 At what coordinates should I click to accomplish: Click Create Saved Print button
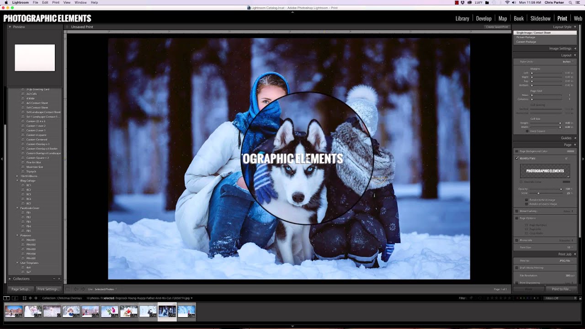(x=497, y=27)
